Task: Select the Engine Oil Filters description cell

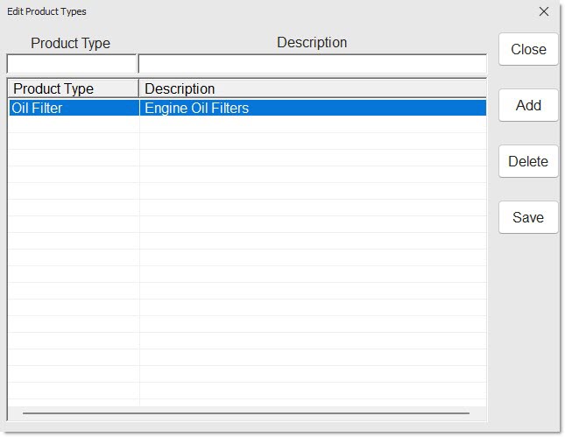Action: coord(312,108)
